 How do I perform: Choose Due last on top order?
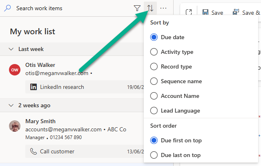click(154, 155)
